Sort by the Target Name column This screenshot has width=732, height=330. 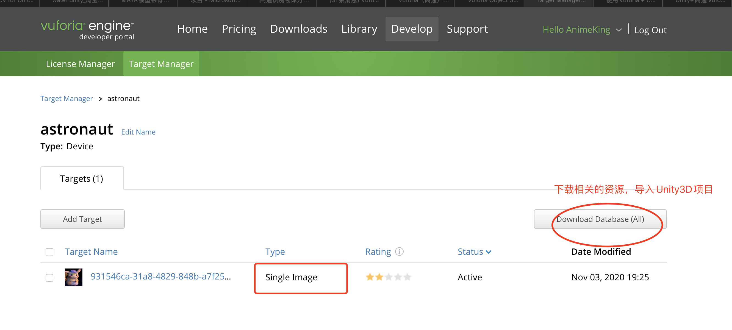91,251
